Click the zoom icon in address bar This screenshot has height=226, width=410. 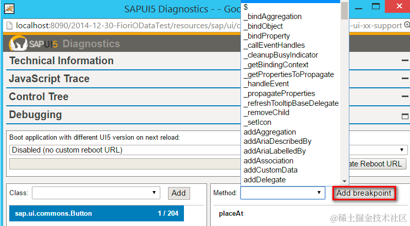[x=407, y=25]
